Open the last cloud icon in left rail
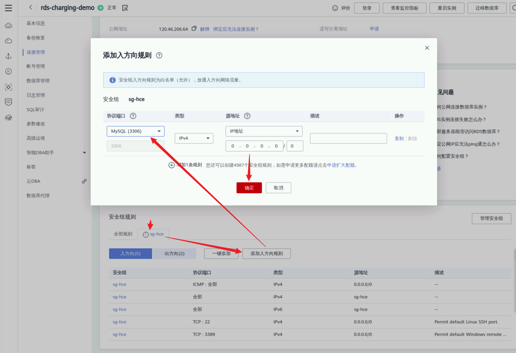The height and width of the screenshot is (353, 516). [8, 117]
